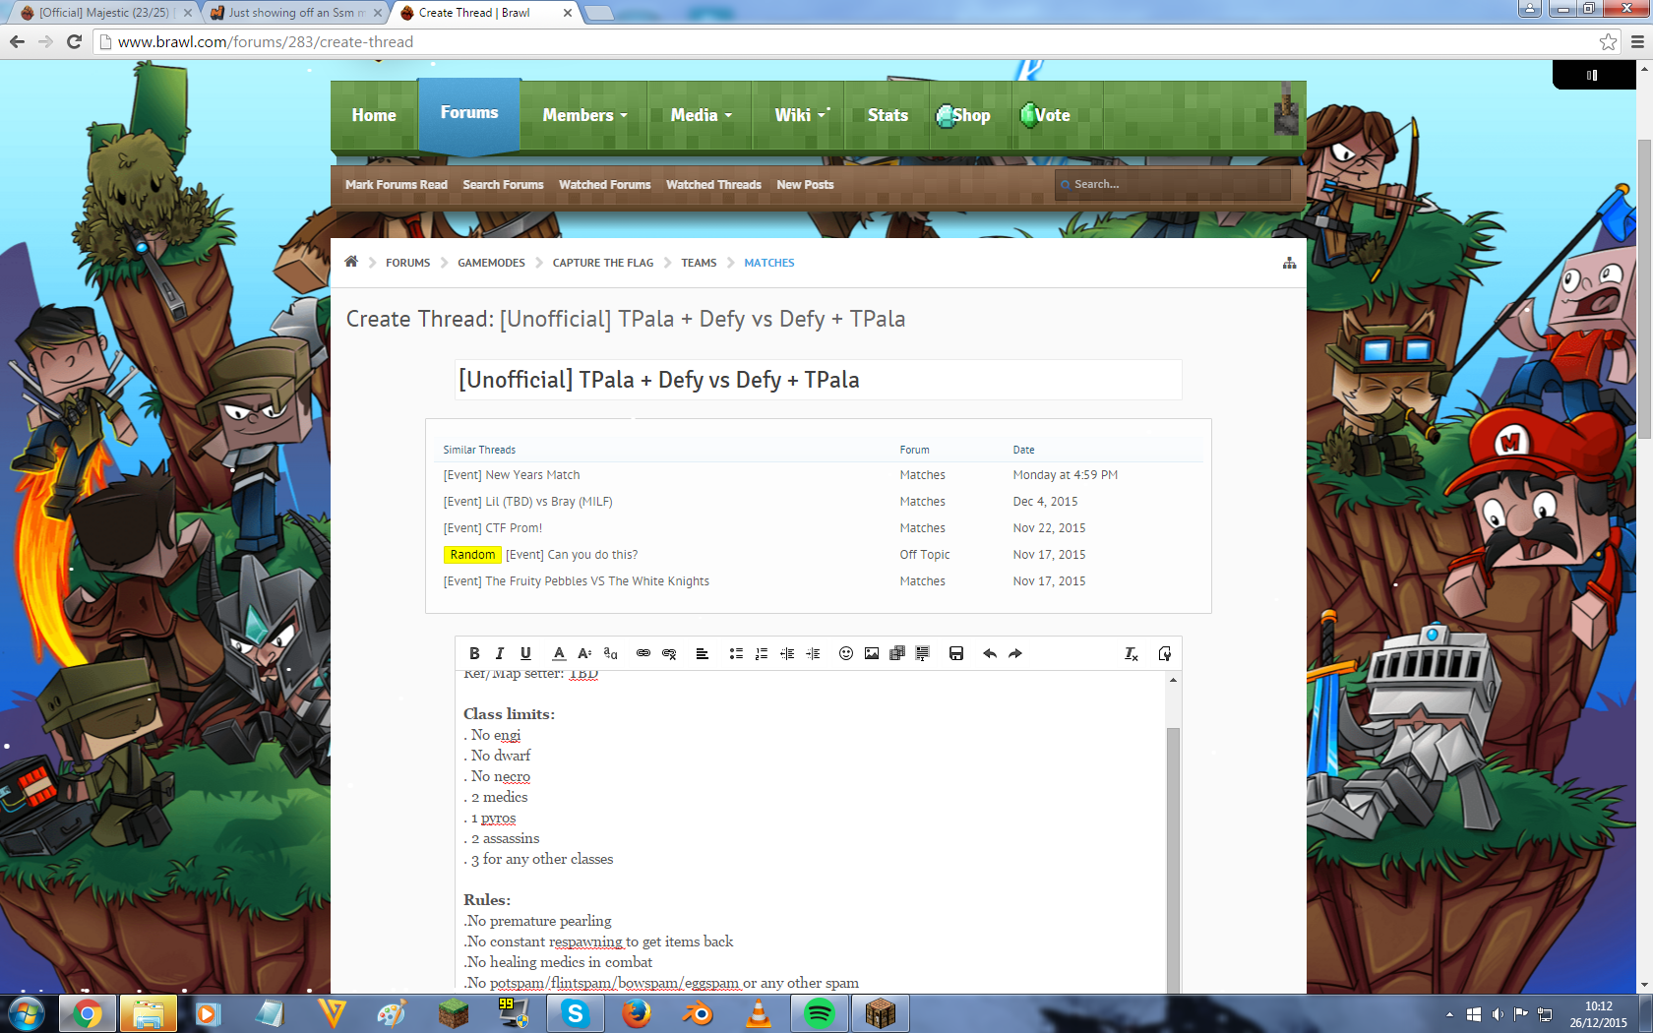The height and width of the screenshot is (1033, 1653).
Task: Open thread Lil (TBD) vs Bray (MILF)
Action: pyautogui.click(x=527, y=502)
